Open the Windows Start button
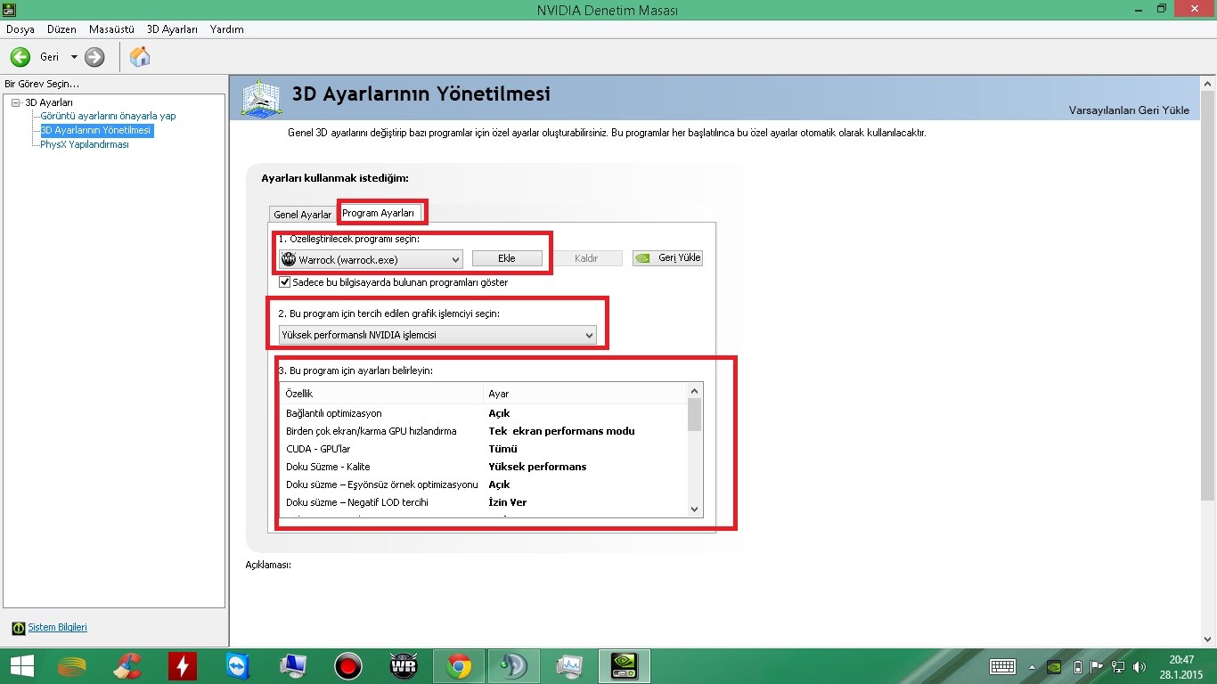The image size is (1217, 684). tap(22, 666)
